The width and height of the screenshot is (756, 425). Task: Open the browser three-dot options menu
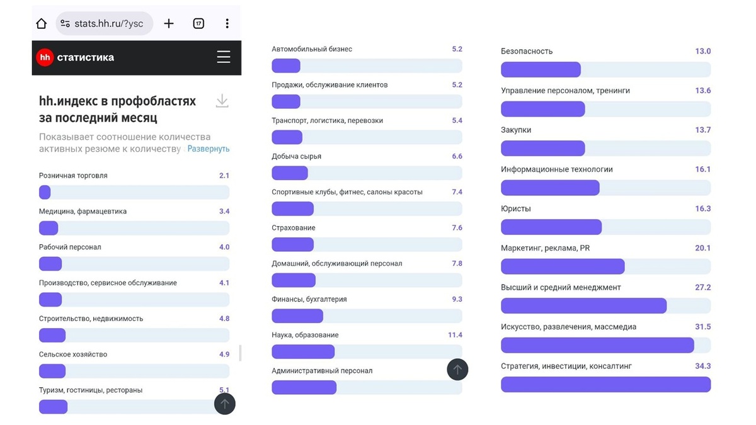(x=227, y=23)
